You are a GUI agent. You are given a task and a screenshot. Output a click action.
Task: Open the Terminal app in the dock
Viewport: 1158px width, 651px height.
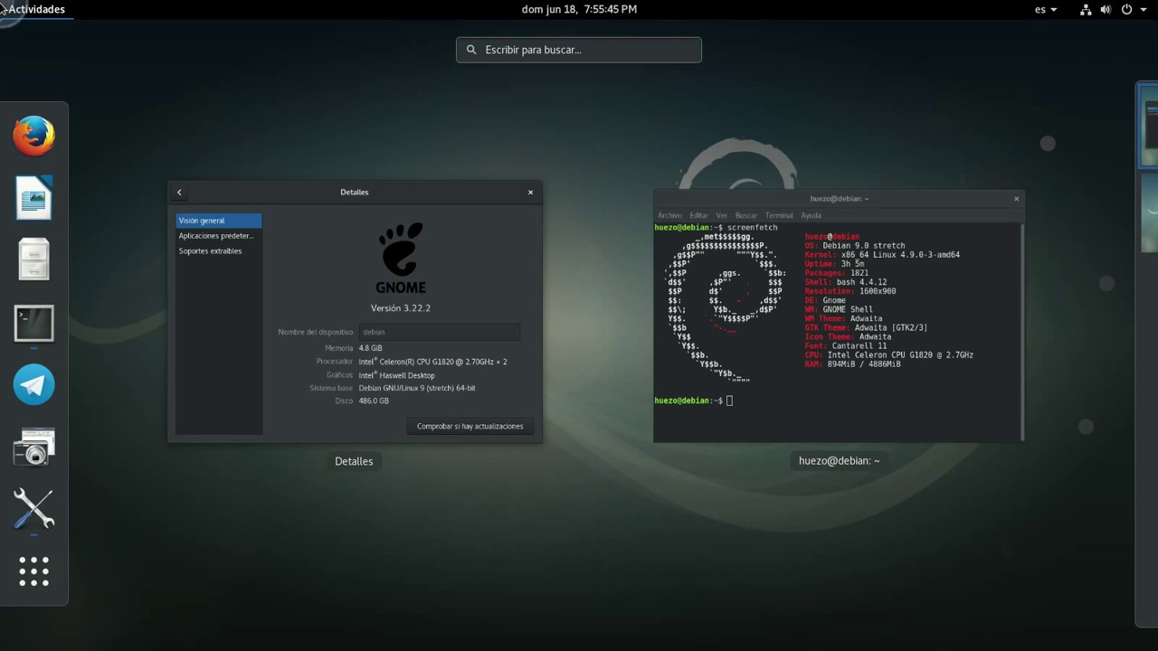pyautogui.click(x=33, y=323)
